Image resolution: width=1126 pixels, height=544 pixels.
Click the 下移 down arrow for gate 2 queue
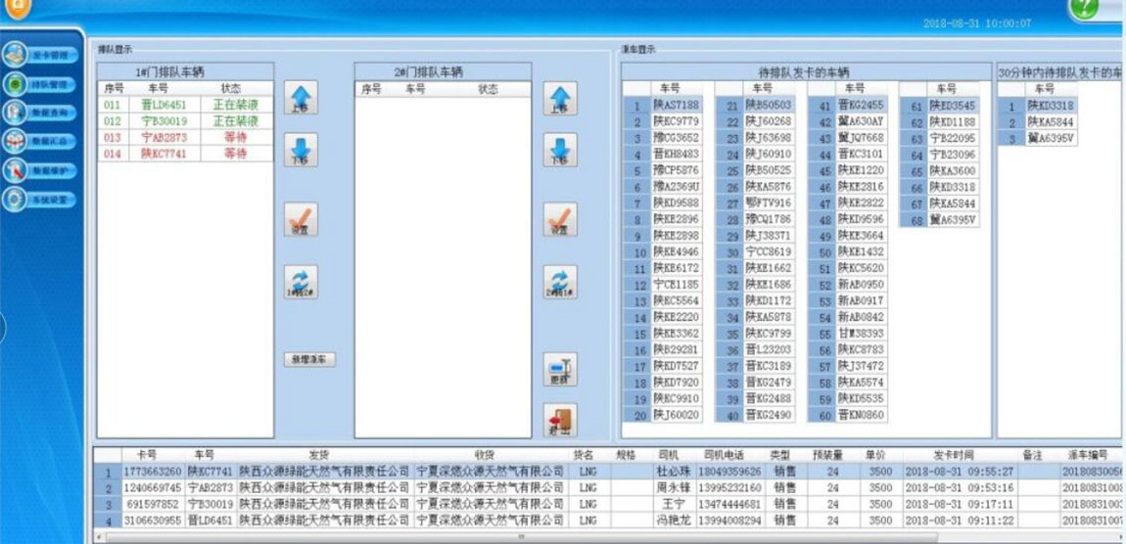559,153
